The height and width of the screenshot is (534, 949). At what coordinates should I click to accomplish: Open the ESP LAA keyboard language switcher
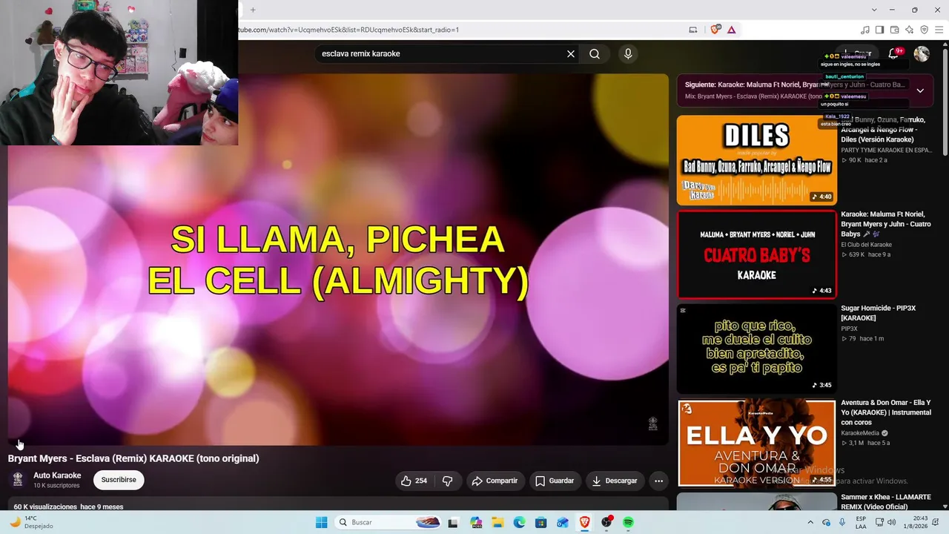click(x=861, y=522)
